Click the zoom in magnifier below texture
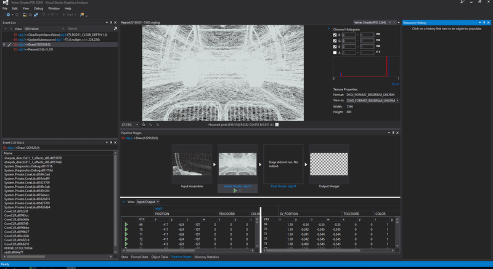The image size is (493, 269). click(x=158, y=124)
